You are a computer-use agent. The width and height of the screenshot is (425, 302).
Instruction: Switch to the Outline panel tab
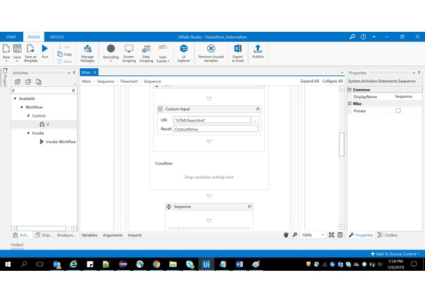[x=388, y=235]
